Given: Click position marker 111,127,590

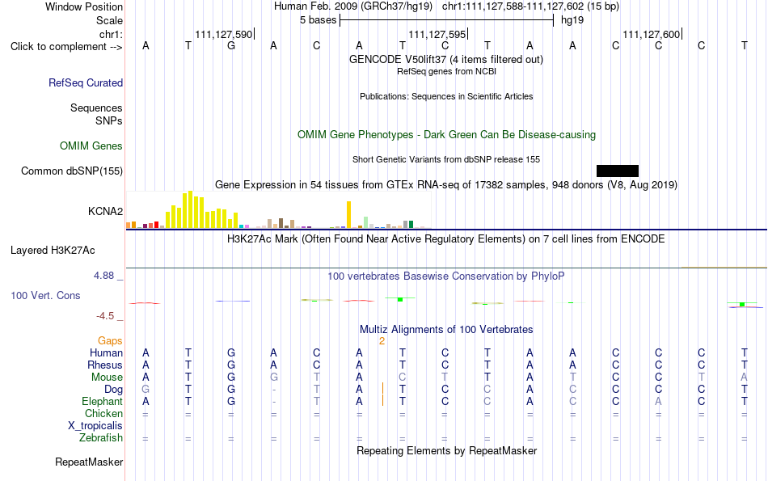Looking at the screenshot, I should pos(224,34).
